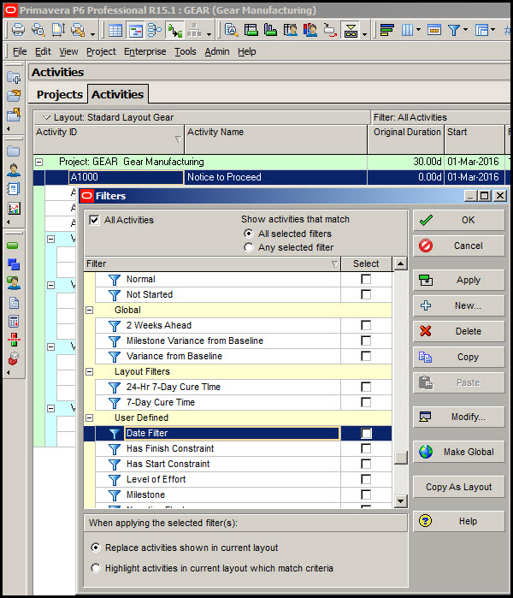Screen dimensions: 513x598
Task: Switch to Gantt Chart view icon
Action: click(135, 30)
